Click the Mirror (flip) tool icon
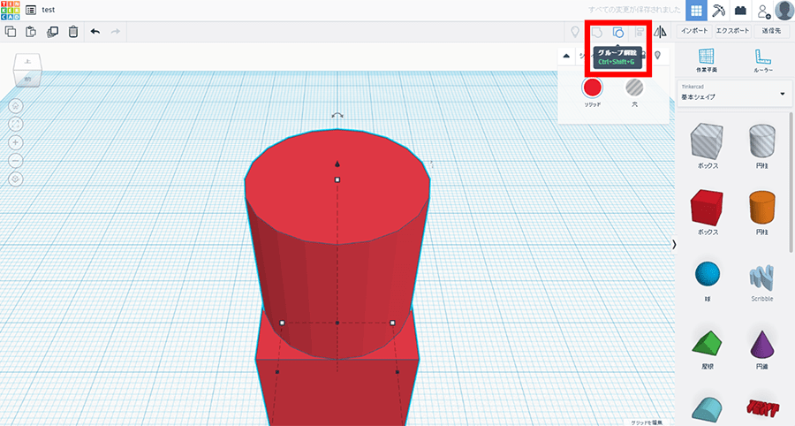Viewport: 795px width, 426px height. (x=660, y=32)
